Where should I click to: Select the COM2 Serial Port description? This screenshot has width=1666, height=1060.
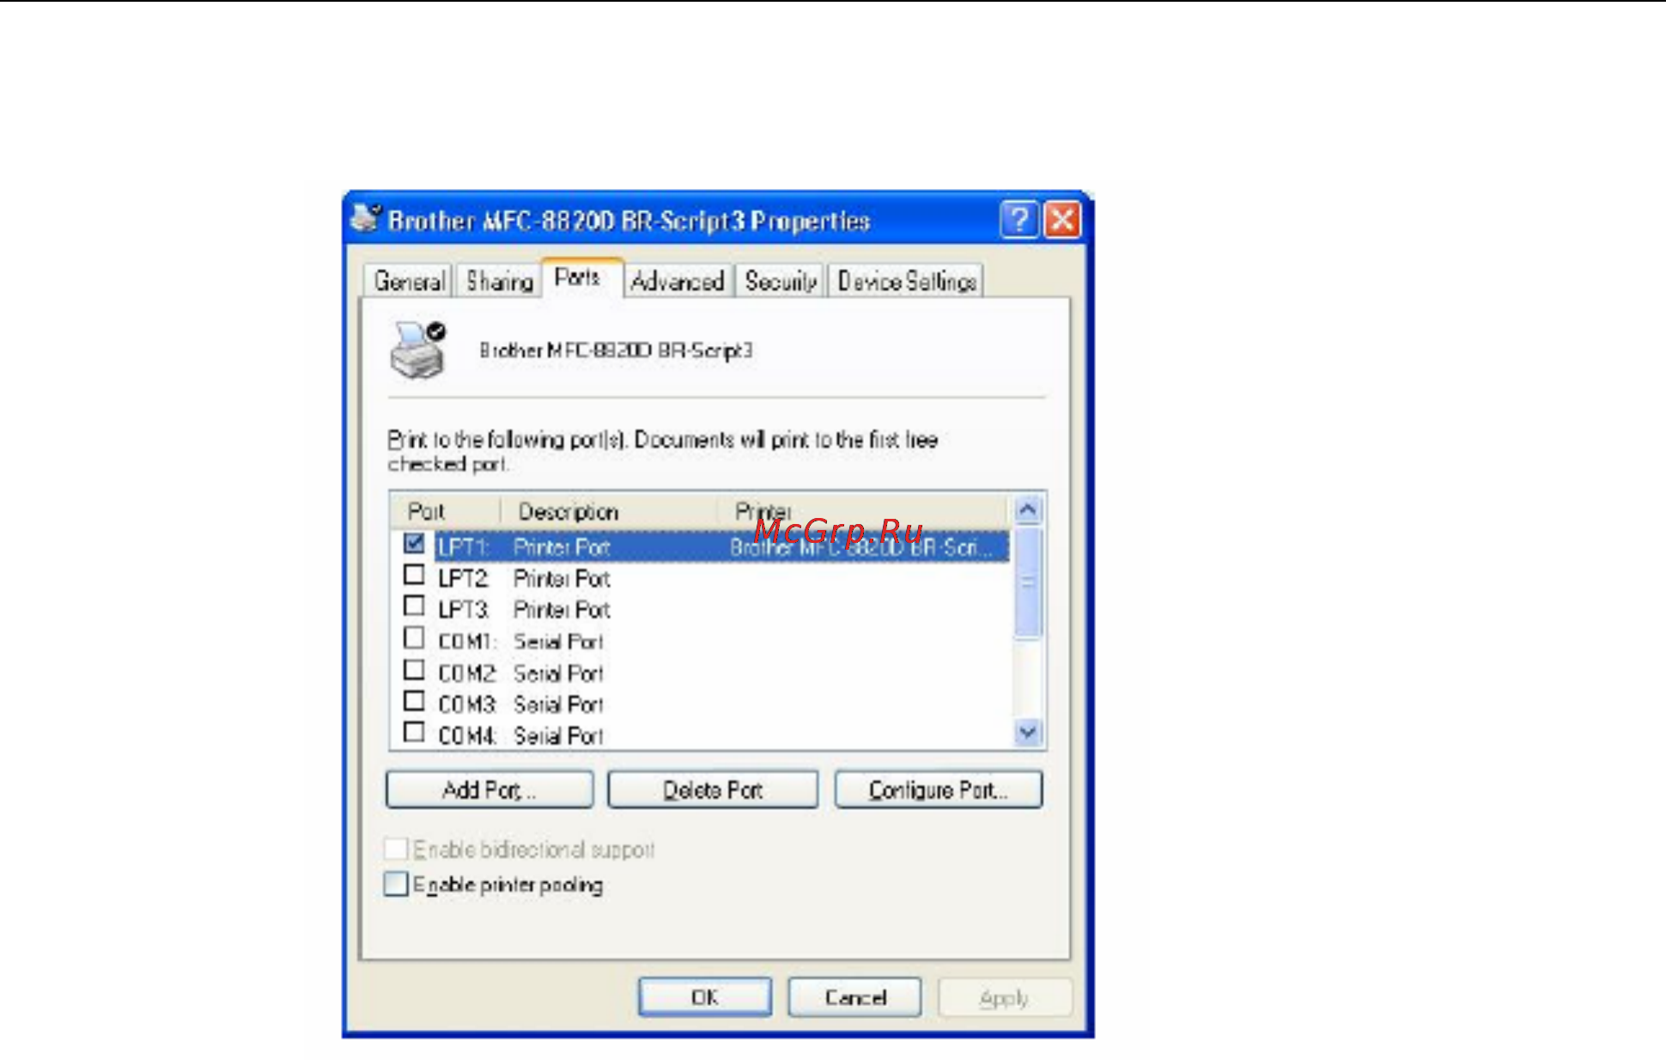(x=559, y=673)
